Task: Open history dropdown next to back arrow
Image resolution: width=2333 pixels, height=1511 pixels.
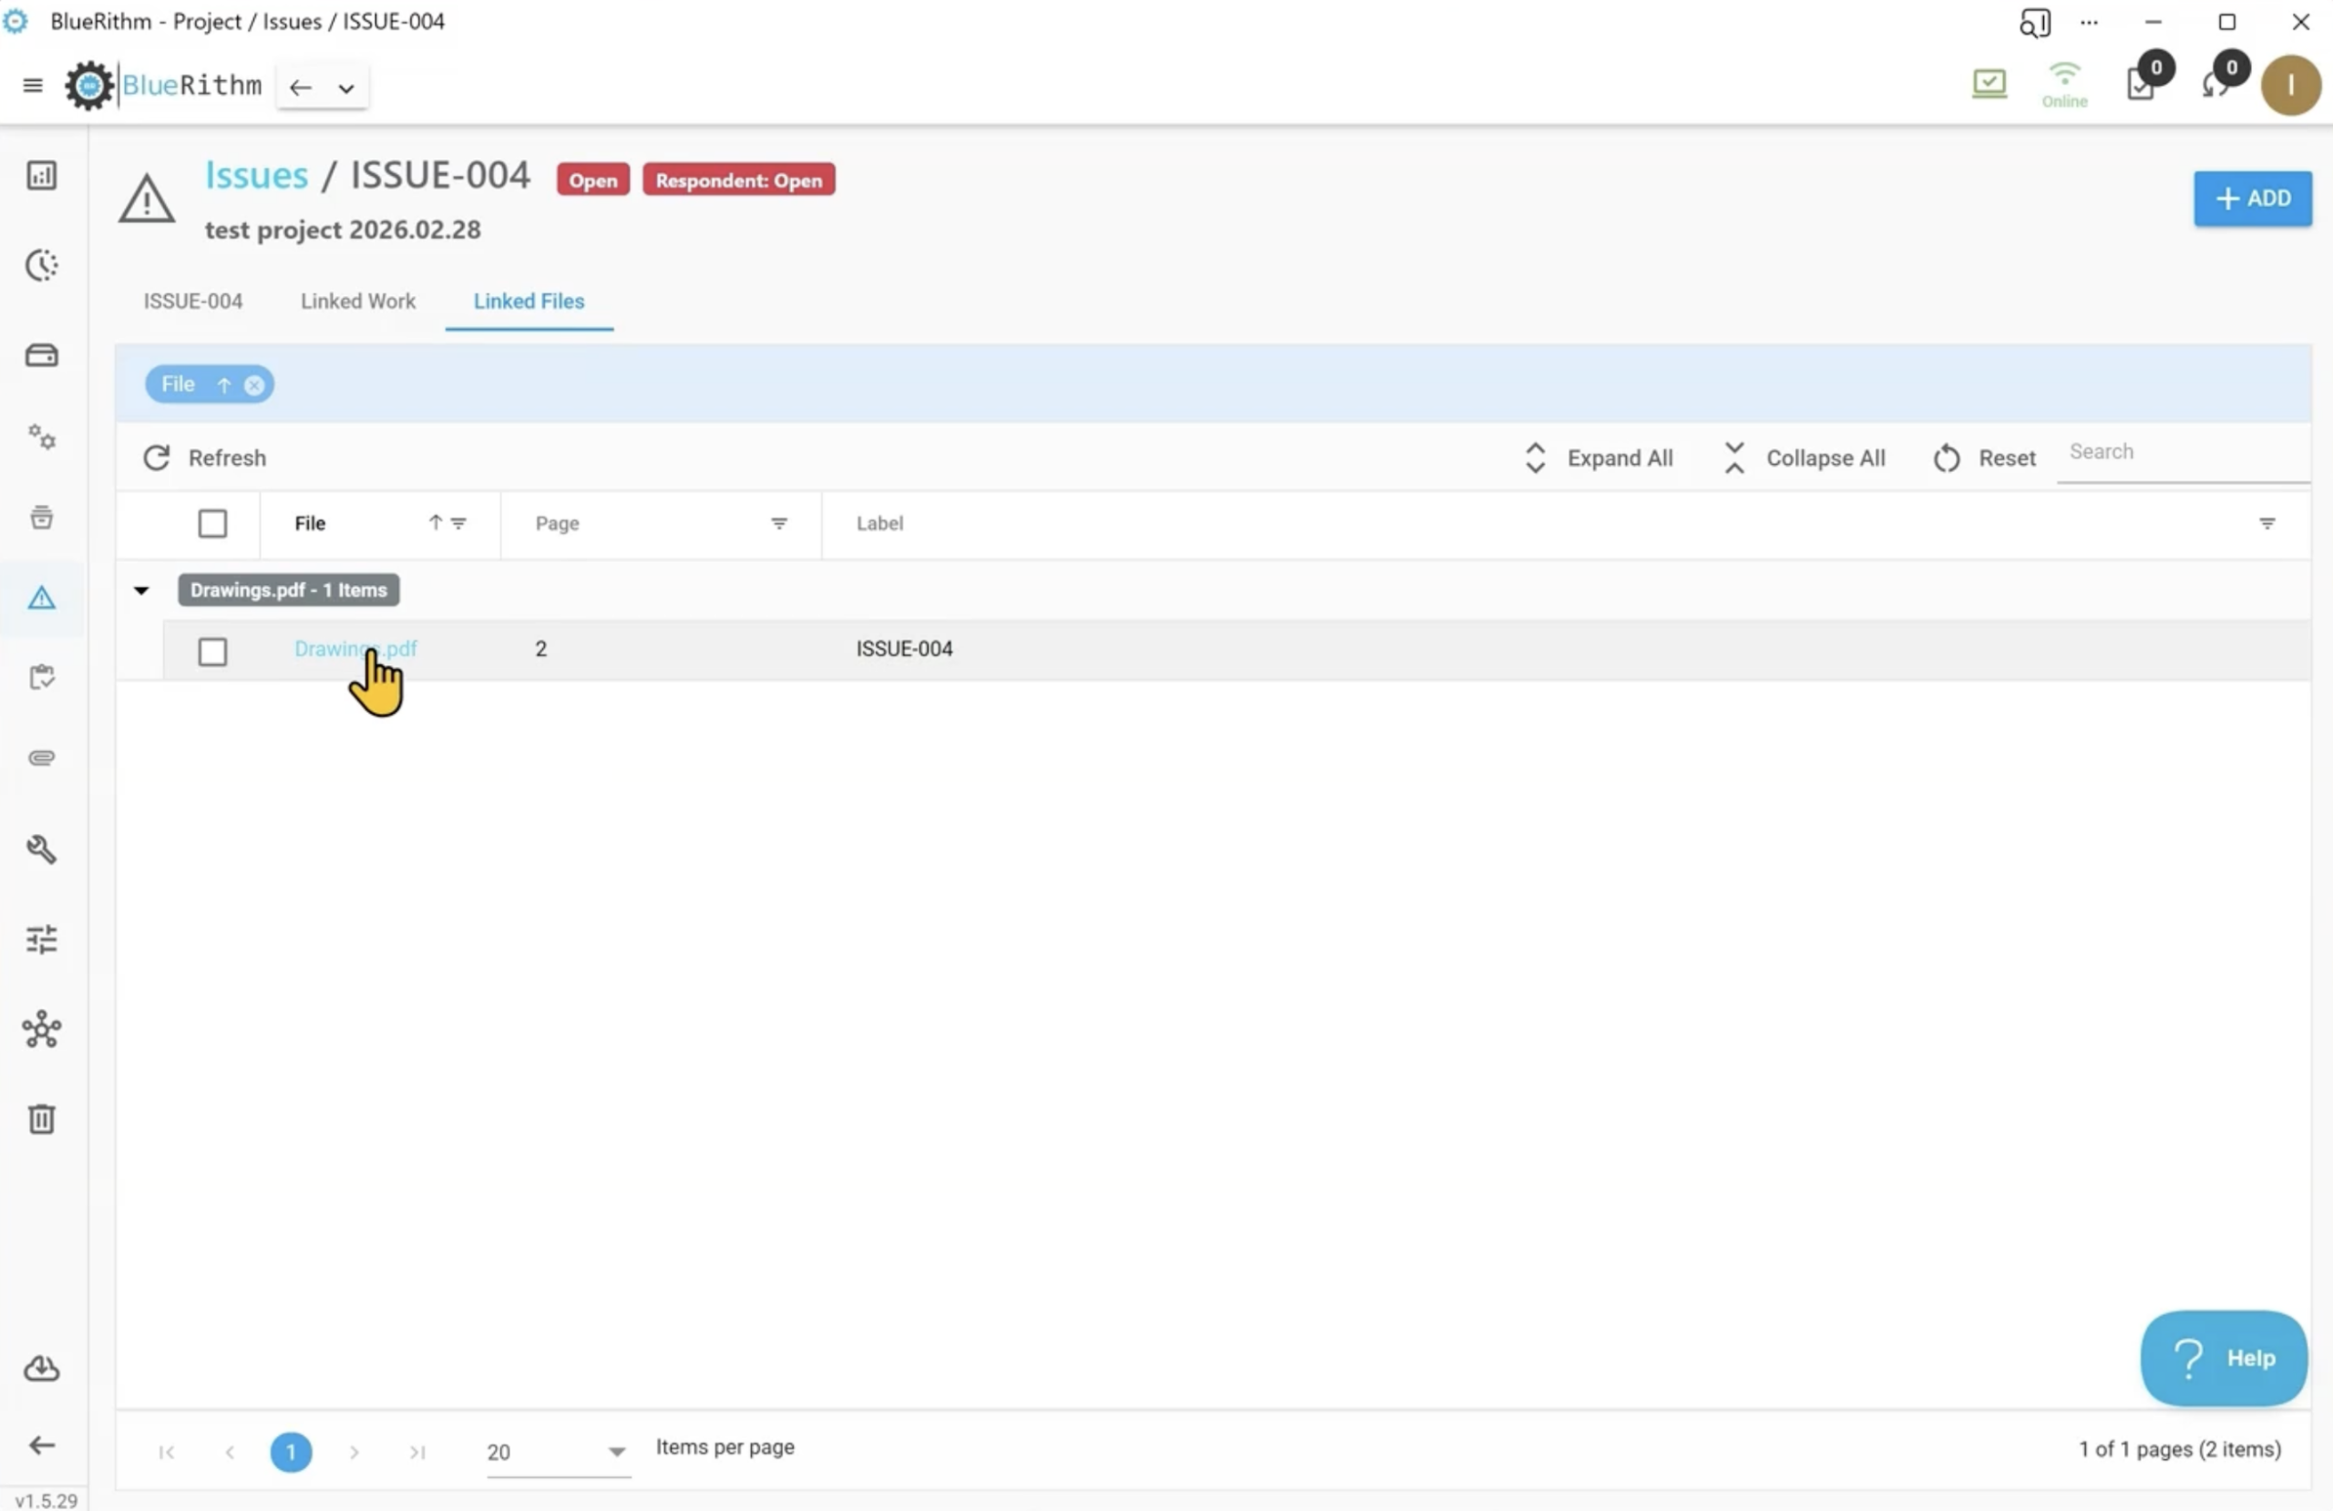Action: [346, 88]
